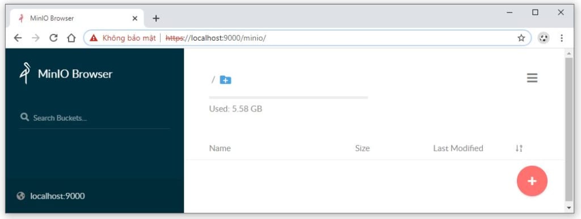Open a new browser tab
Image resolution: width=581 pixels, height=219 pixels.
156,18
